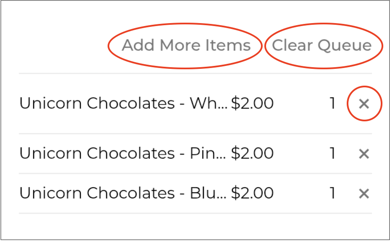Click the Add More Items button

pos(186,45)
